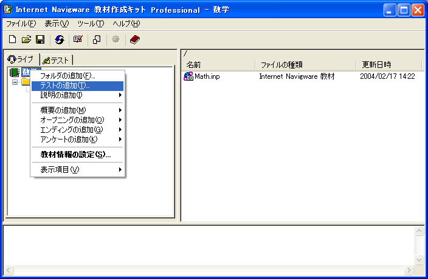Open the アンケートの追加 submenu

click(78, 139)
